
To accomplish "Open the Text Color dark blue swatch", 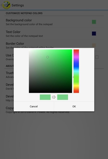I will [x=94, y=34].
